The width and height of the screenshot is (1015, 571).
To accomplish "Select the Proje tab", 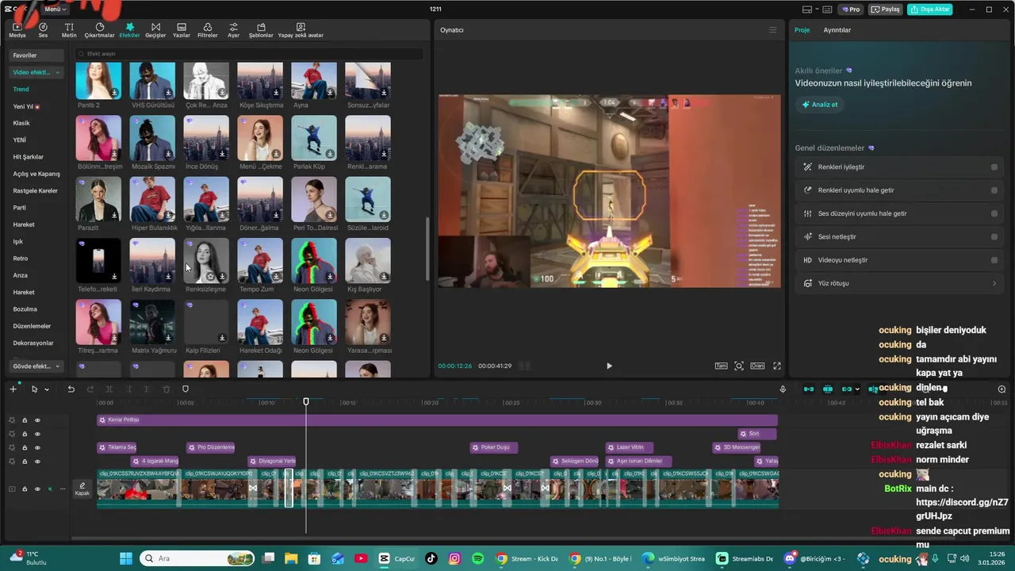I will (x=802, y=30).
